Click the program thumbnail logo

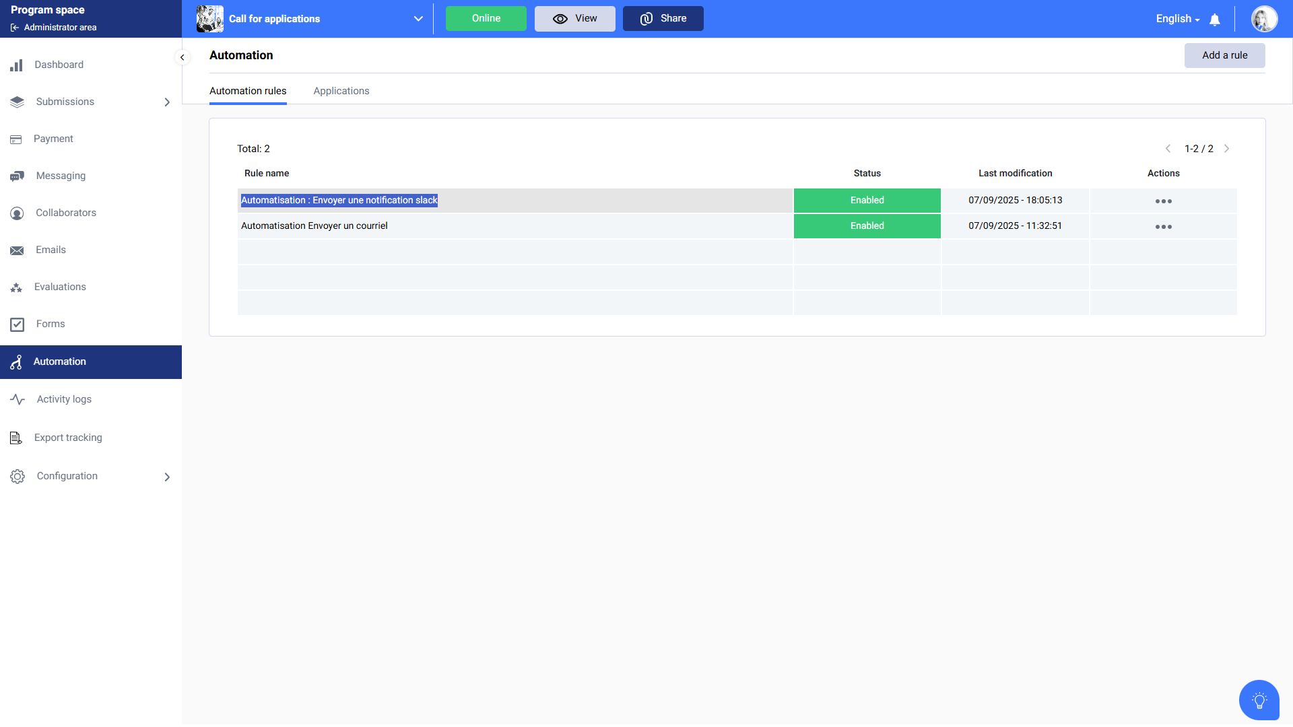210,19
